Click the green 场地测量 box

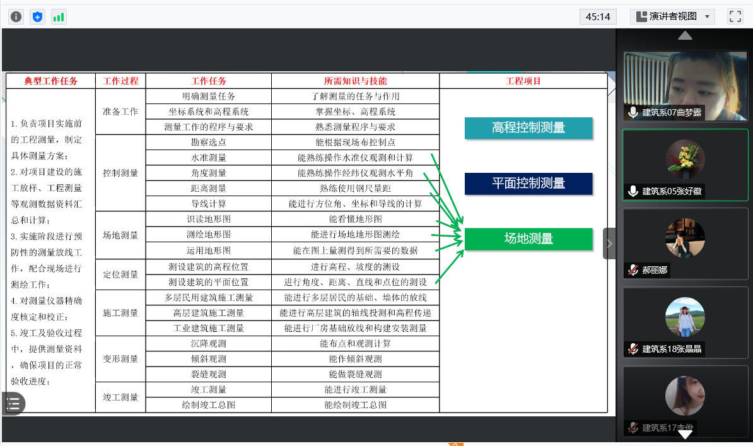click(x=528, y=238)
